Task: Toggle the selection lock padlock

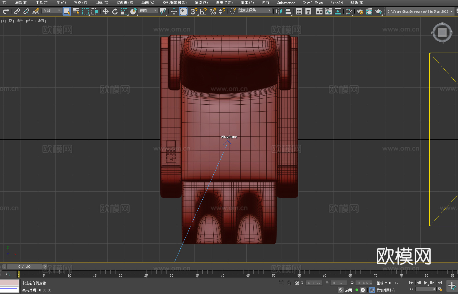Action: (289, 283)
